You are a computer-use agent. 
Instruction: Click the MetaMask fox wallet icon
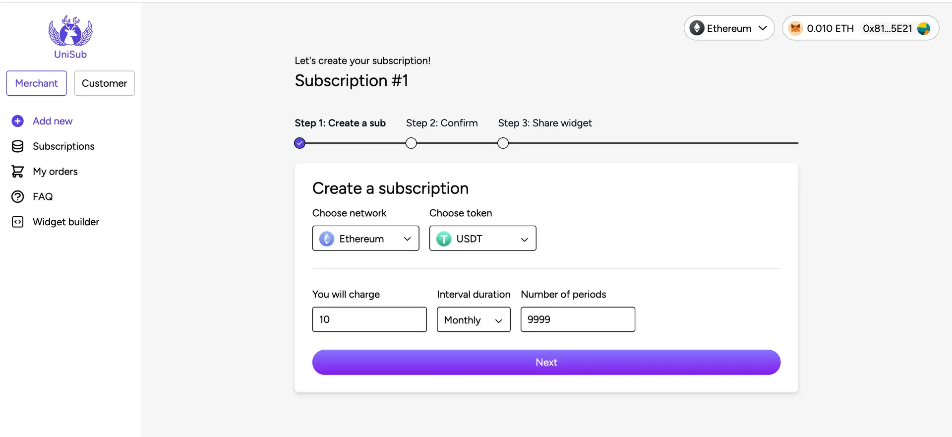795,28
